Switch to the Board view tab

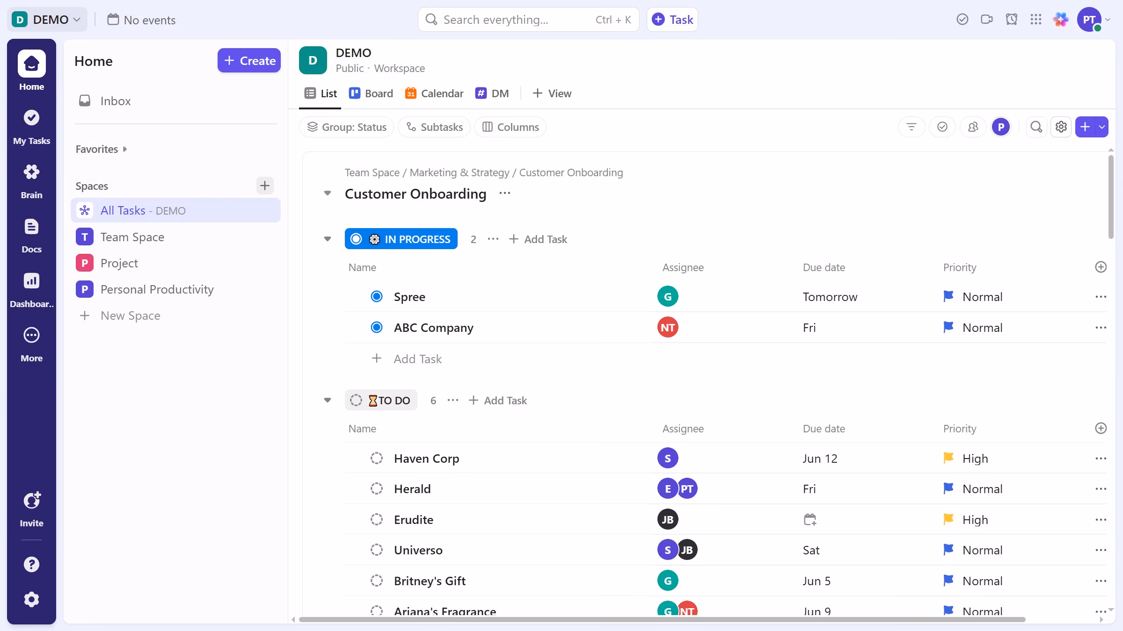(x=371, y=93)
